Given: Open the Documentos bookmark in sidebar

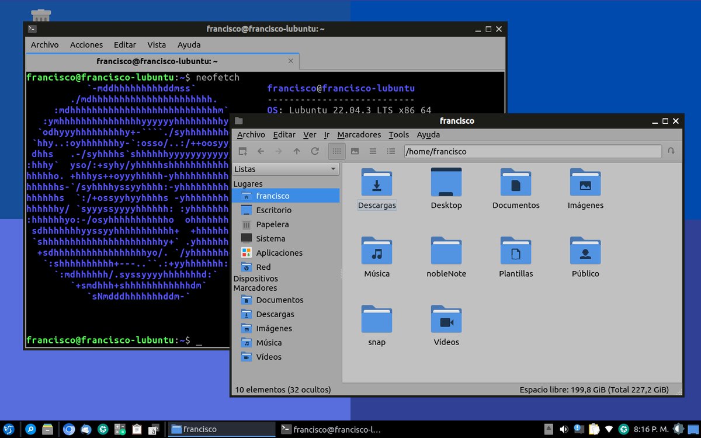Looking at the screenshot, I should 286,300.
